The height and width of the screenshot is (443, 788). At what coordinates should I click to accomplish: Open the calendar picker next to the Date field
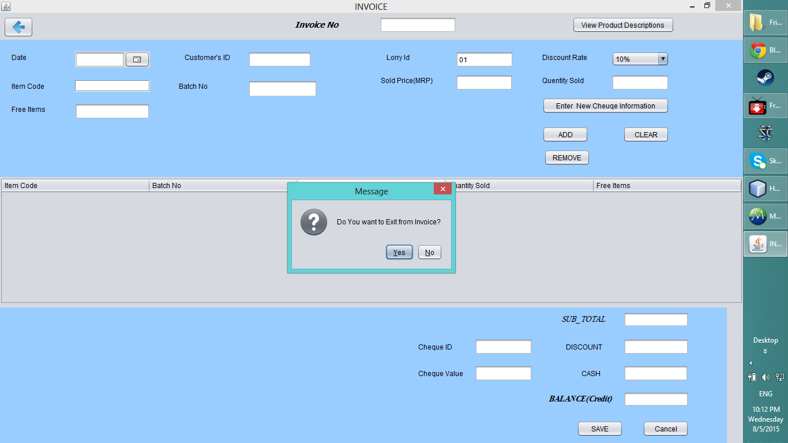(x=137, y=59)
